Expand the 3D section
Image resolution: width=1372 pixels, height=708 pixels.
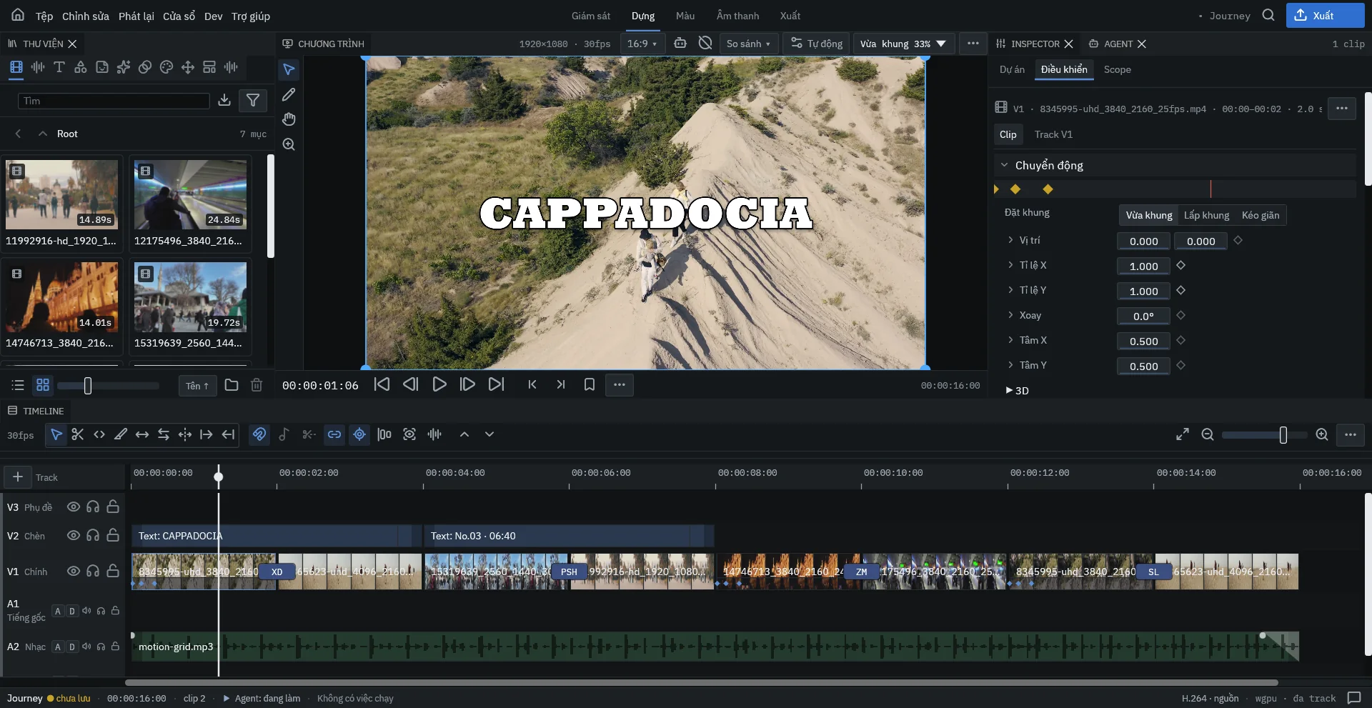pyautogui.click(x=1009, y=391)
